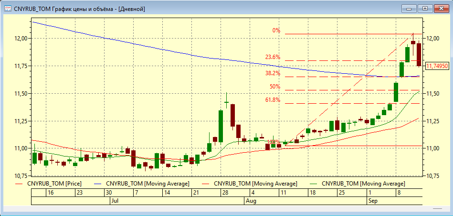This screenshot has width=453, height=216.
Task: Select the Aug month label on time axis
Action: coord(249,201)
